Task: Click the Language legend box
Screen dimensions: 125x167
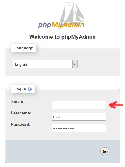Action: pyautogui.click(x=24, y=48)
